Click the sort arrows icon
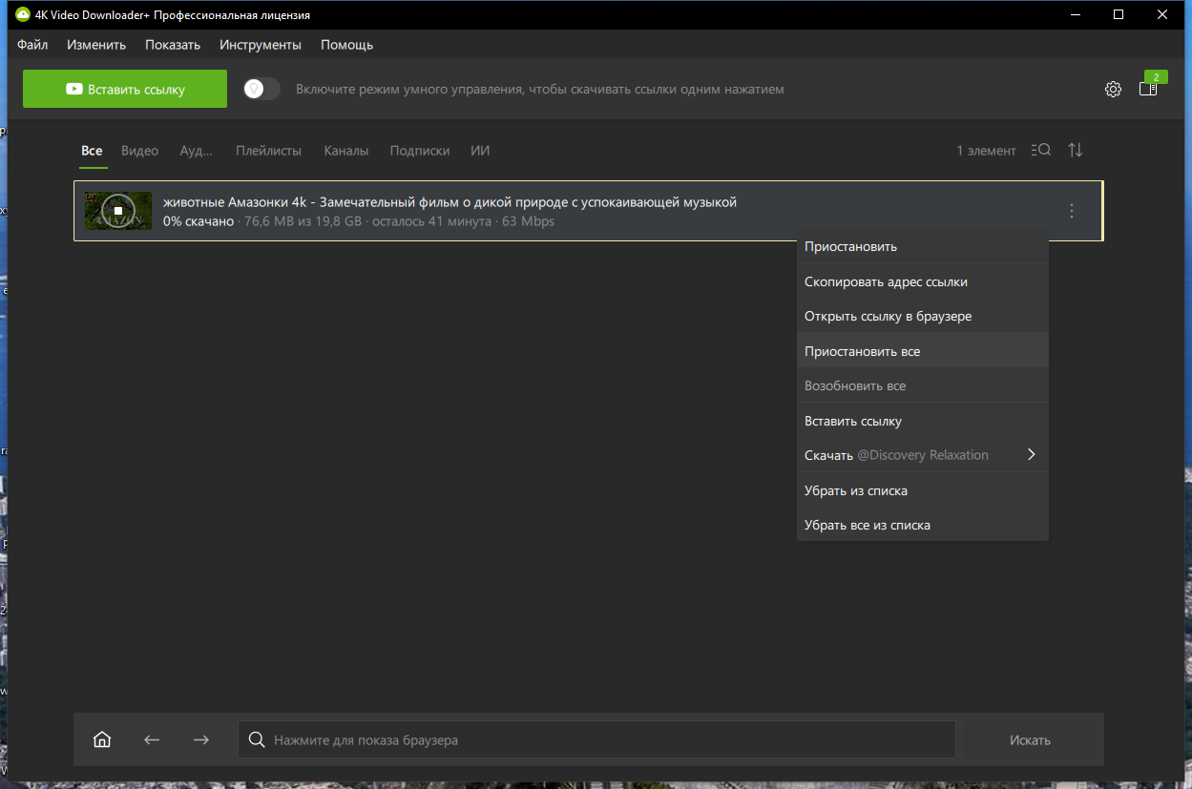Viewport: 1192px width, 789px height. 1076,150
